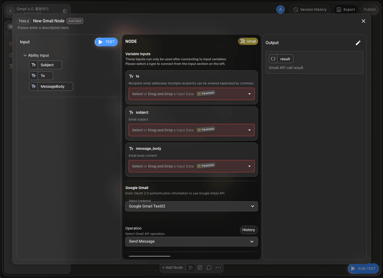Click the Export button
This screenshot has width=383, height=278.
[346, 9]
